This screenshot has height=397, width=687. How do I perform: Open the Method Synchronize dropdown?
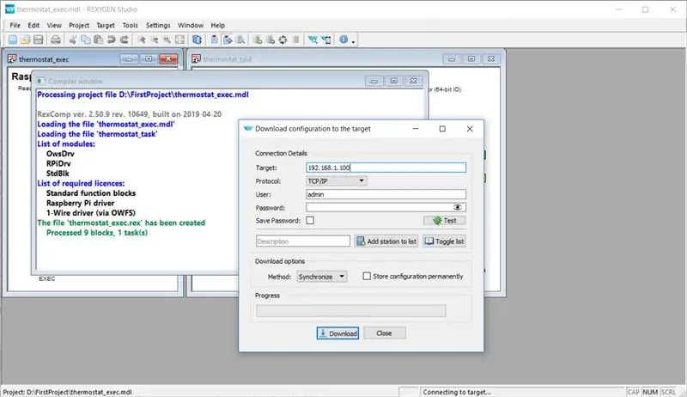(x=321, y=277)
